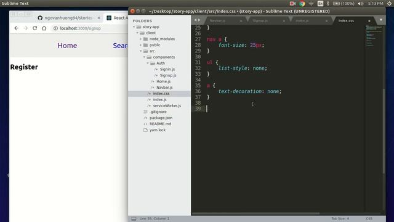Expand the node_modules folder

coord(141,39)
